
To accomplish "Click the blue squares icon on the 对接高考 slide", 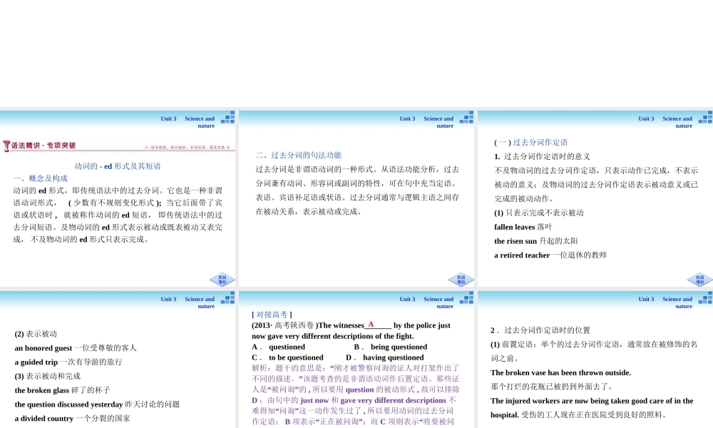I will pos(466,298).
